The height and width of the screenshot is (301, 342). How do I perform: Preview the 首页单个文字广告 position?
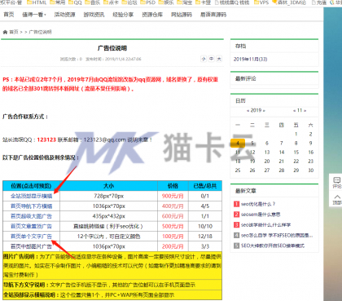click(31, 237)
